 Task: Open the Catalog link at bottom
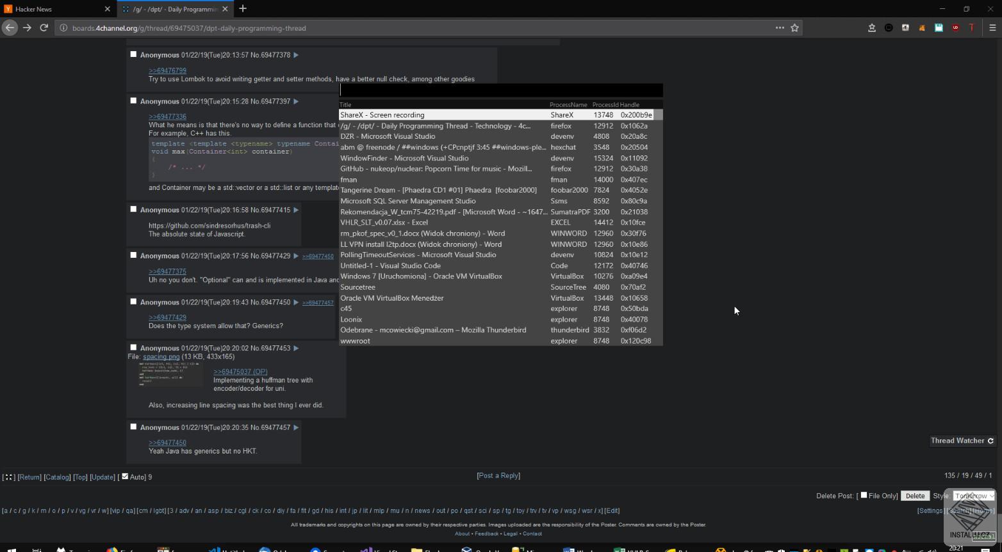57,477
